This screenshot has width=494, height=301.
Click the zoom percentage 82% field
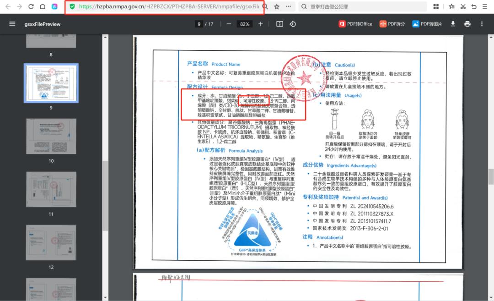coord(245,24)
